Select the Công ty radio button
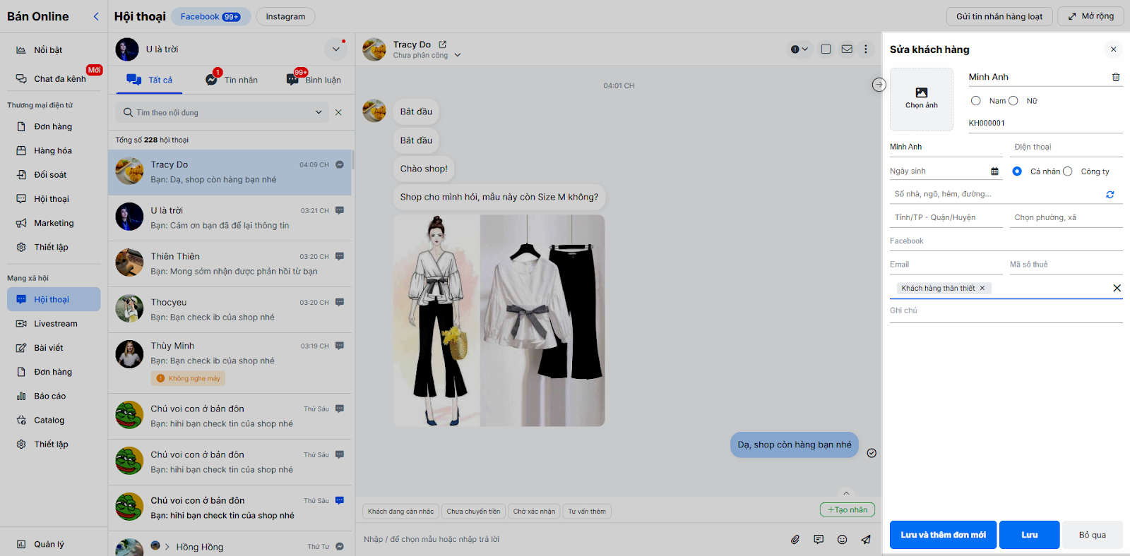The image size is (1130, 556). click(1068, 171)
